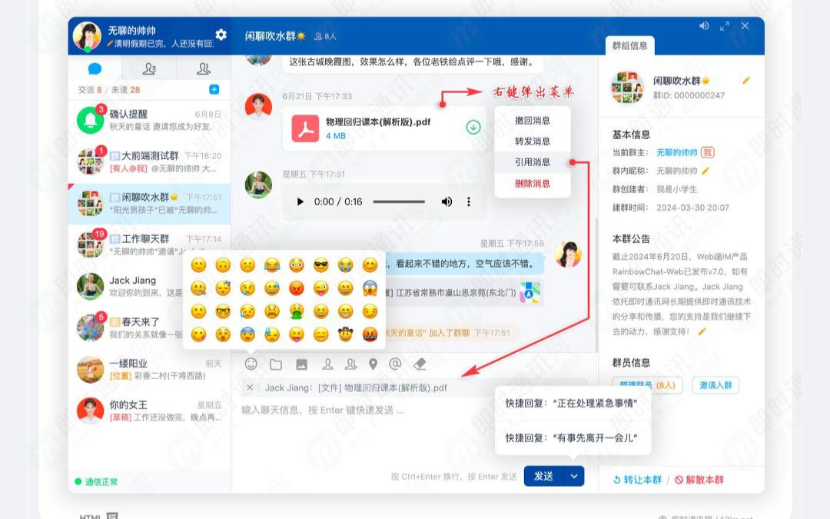Choose 删除消息 from context menu
The image size is (830, 519).
pyautogui.click(x=533, y=183)
